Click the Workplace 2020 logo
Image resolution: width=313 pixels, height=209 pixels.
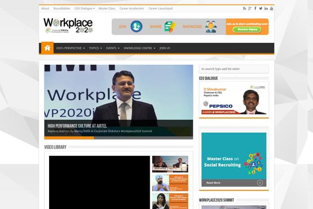[68, 26]
